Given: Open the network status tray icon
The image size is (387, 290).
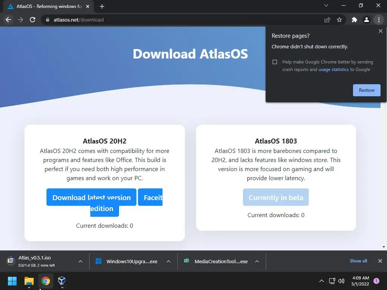Looking at the screenshot, I should [x=332, y=281].
